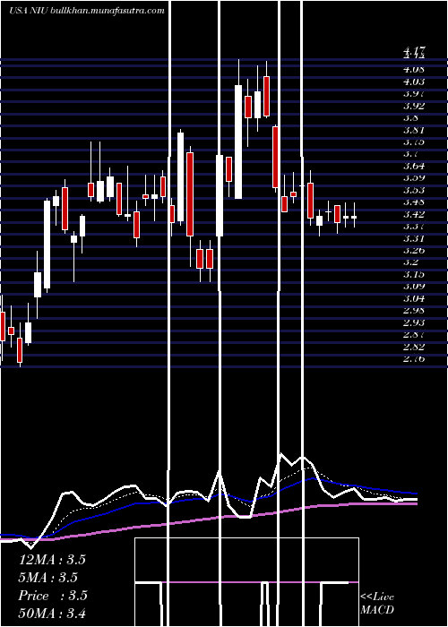448x627 pixels.
Task: Select the '50MA : 3.4' legend entry
Action: [52, 613]
